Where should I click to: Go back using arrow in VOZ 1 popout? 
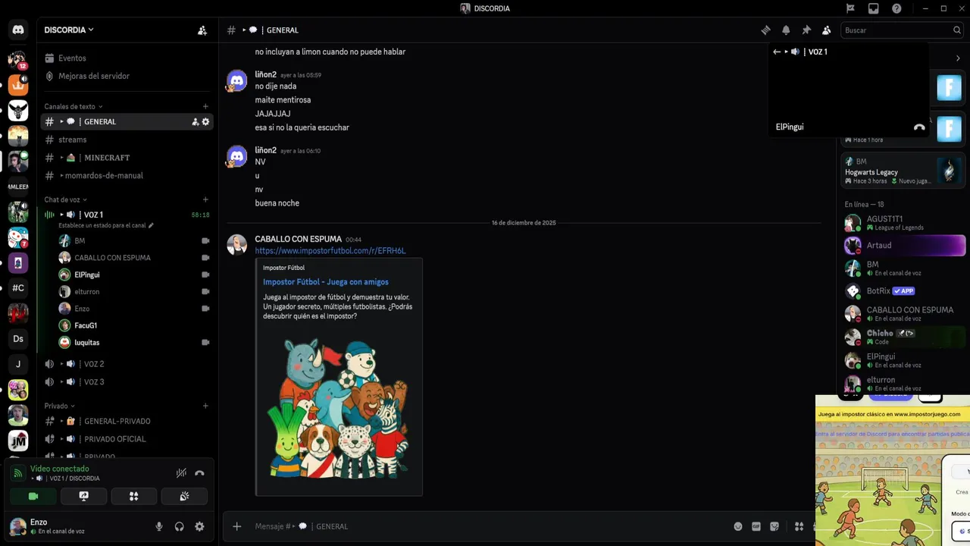pos(777,52)
